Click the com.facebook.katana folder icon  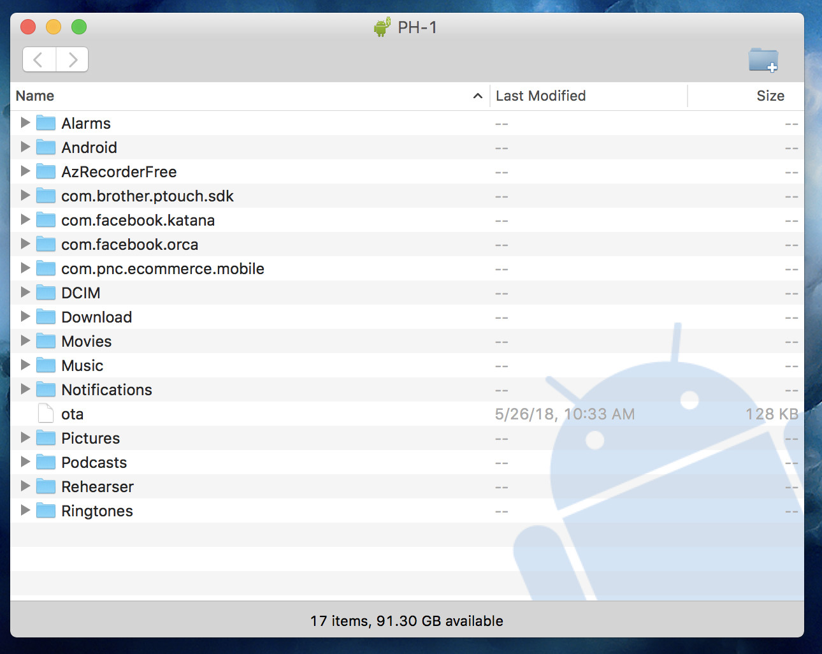46,219
